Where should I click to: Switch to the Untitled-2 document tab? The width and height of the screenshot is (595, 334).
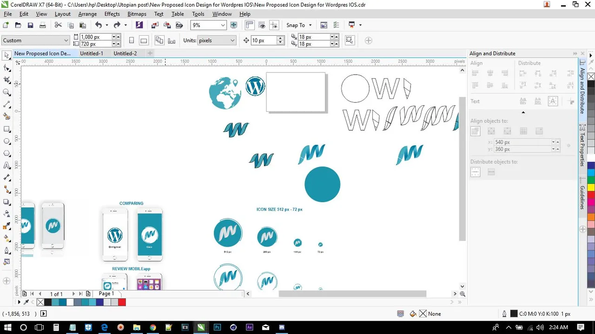point(125,53)
